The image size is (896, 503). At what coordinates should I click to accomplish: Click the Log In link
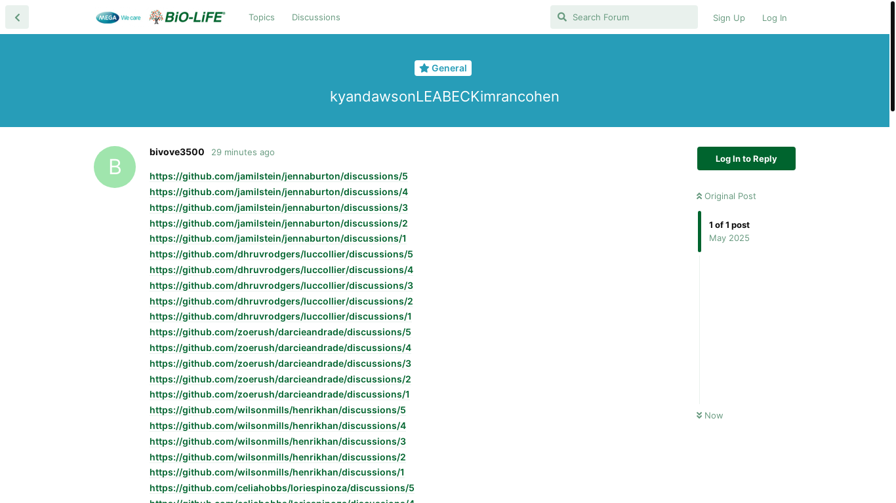click(x=775, y=18)
